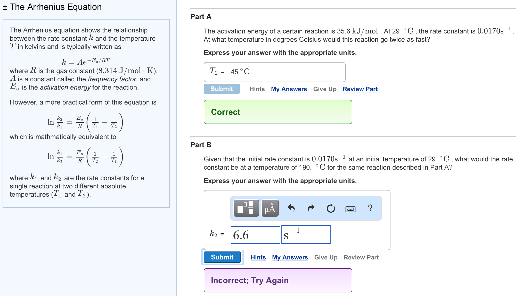Open Hints for Part A

coord(257,89)
